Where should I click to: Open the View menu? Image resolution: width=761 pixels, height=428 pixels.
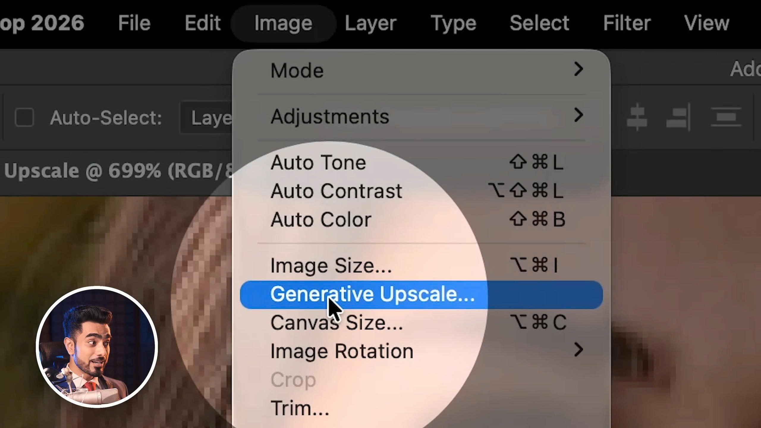(707, 23)
